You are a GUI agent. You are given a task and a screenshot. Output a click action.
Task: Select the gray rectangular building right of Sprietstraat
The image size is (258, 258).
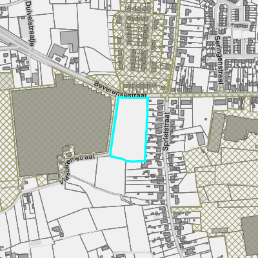click(201, 139)
